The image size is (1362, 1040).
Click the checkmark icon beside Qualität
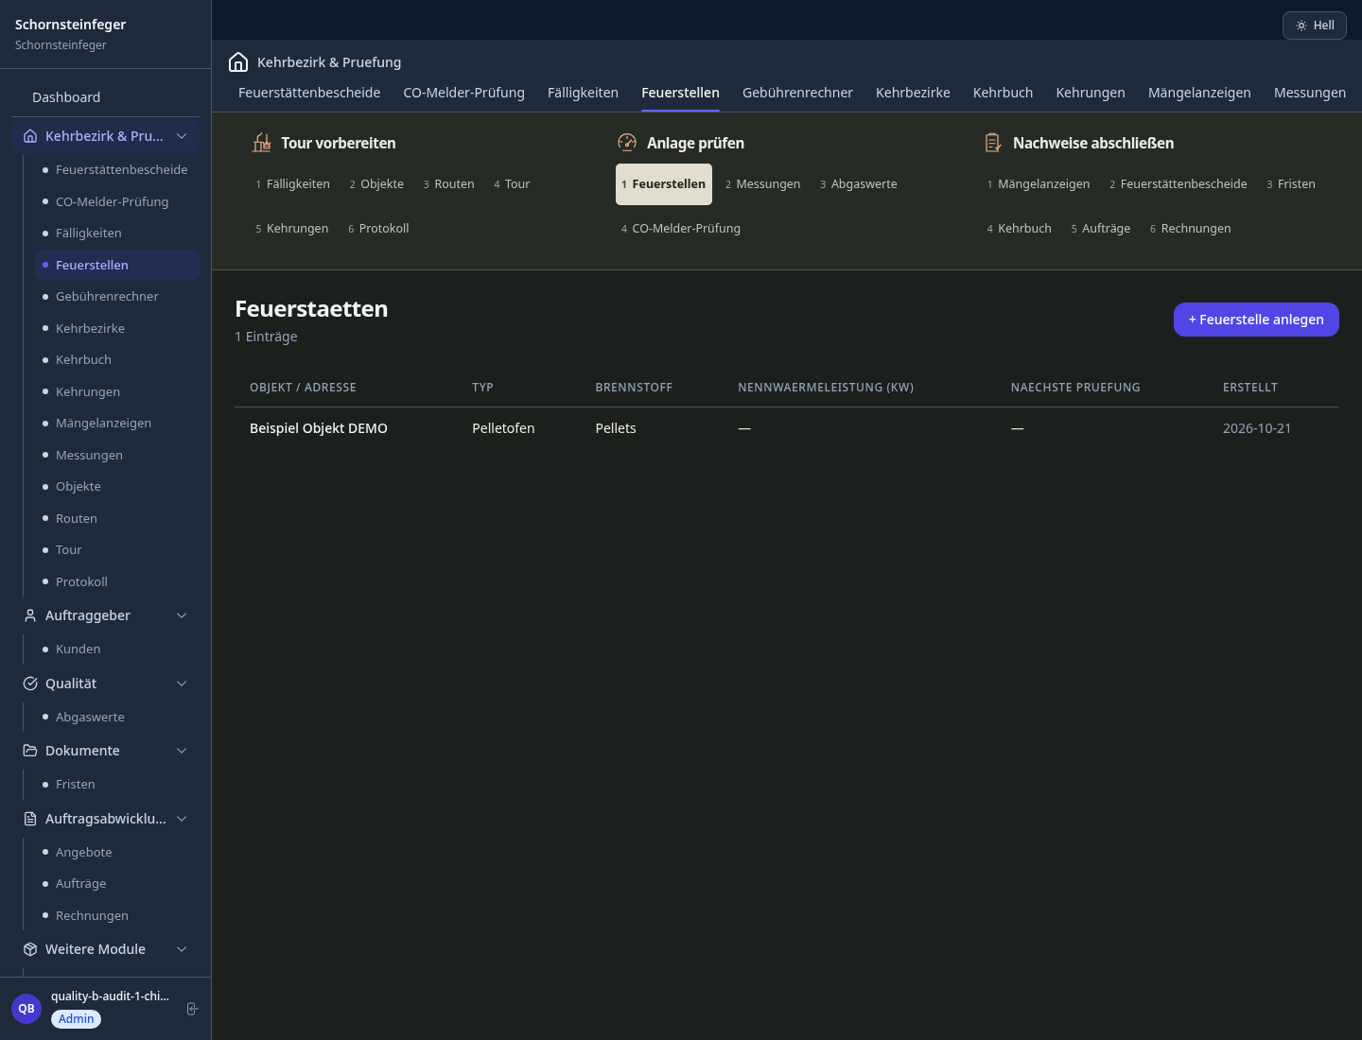click(x=30, y=684)
